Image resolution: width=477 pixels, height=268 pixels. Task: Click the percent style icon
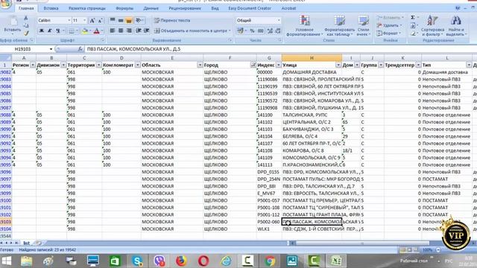[x=252, y=31]
